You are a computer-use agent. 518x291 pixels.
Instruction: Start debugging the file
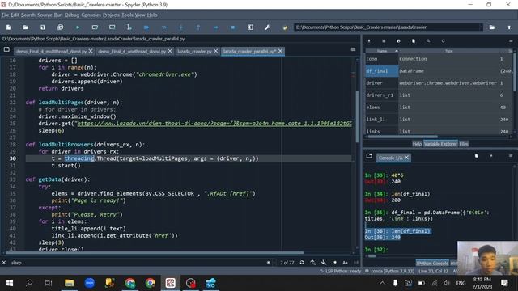(x=146, y=27)
